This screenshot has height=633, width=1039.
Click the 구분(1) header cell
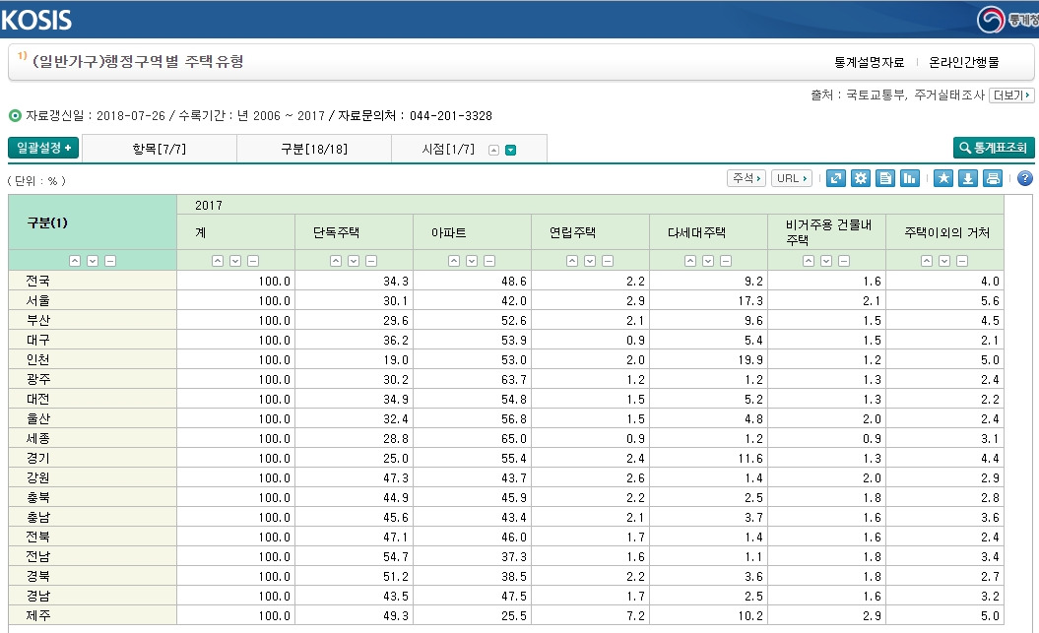pos(93,222)
